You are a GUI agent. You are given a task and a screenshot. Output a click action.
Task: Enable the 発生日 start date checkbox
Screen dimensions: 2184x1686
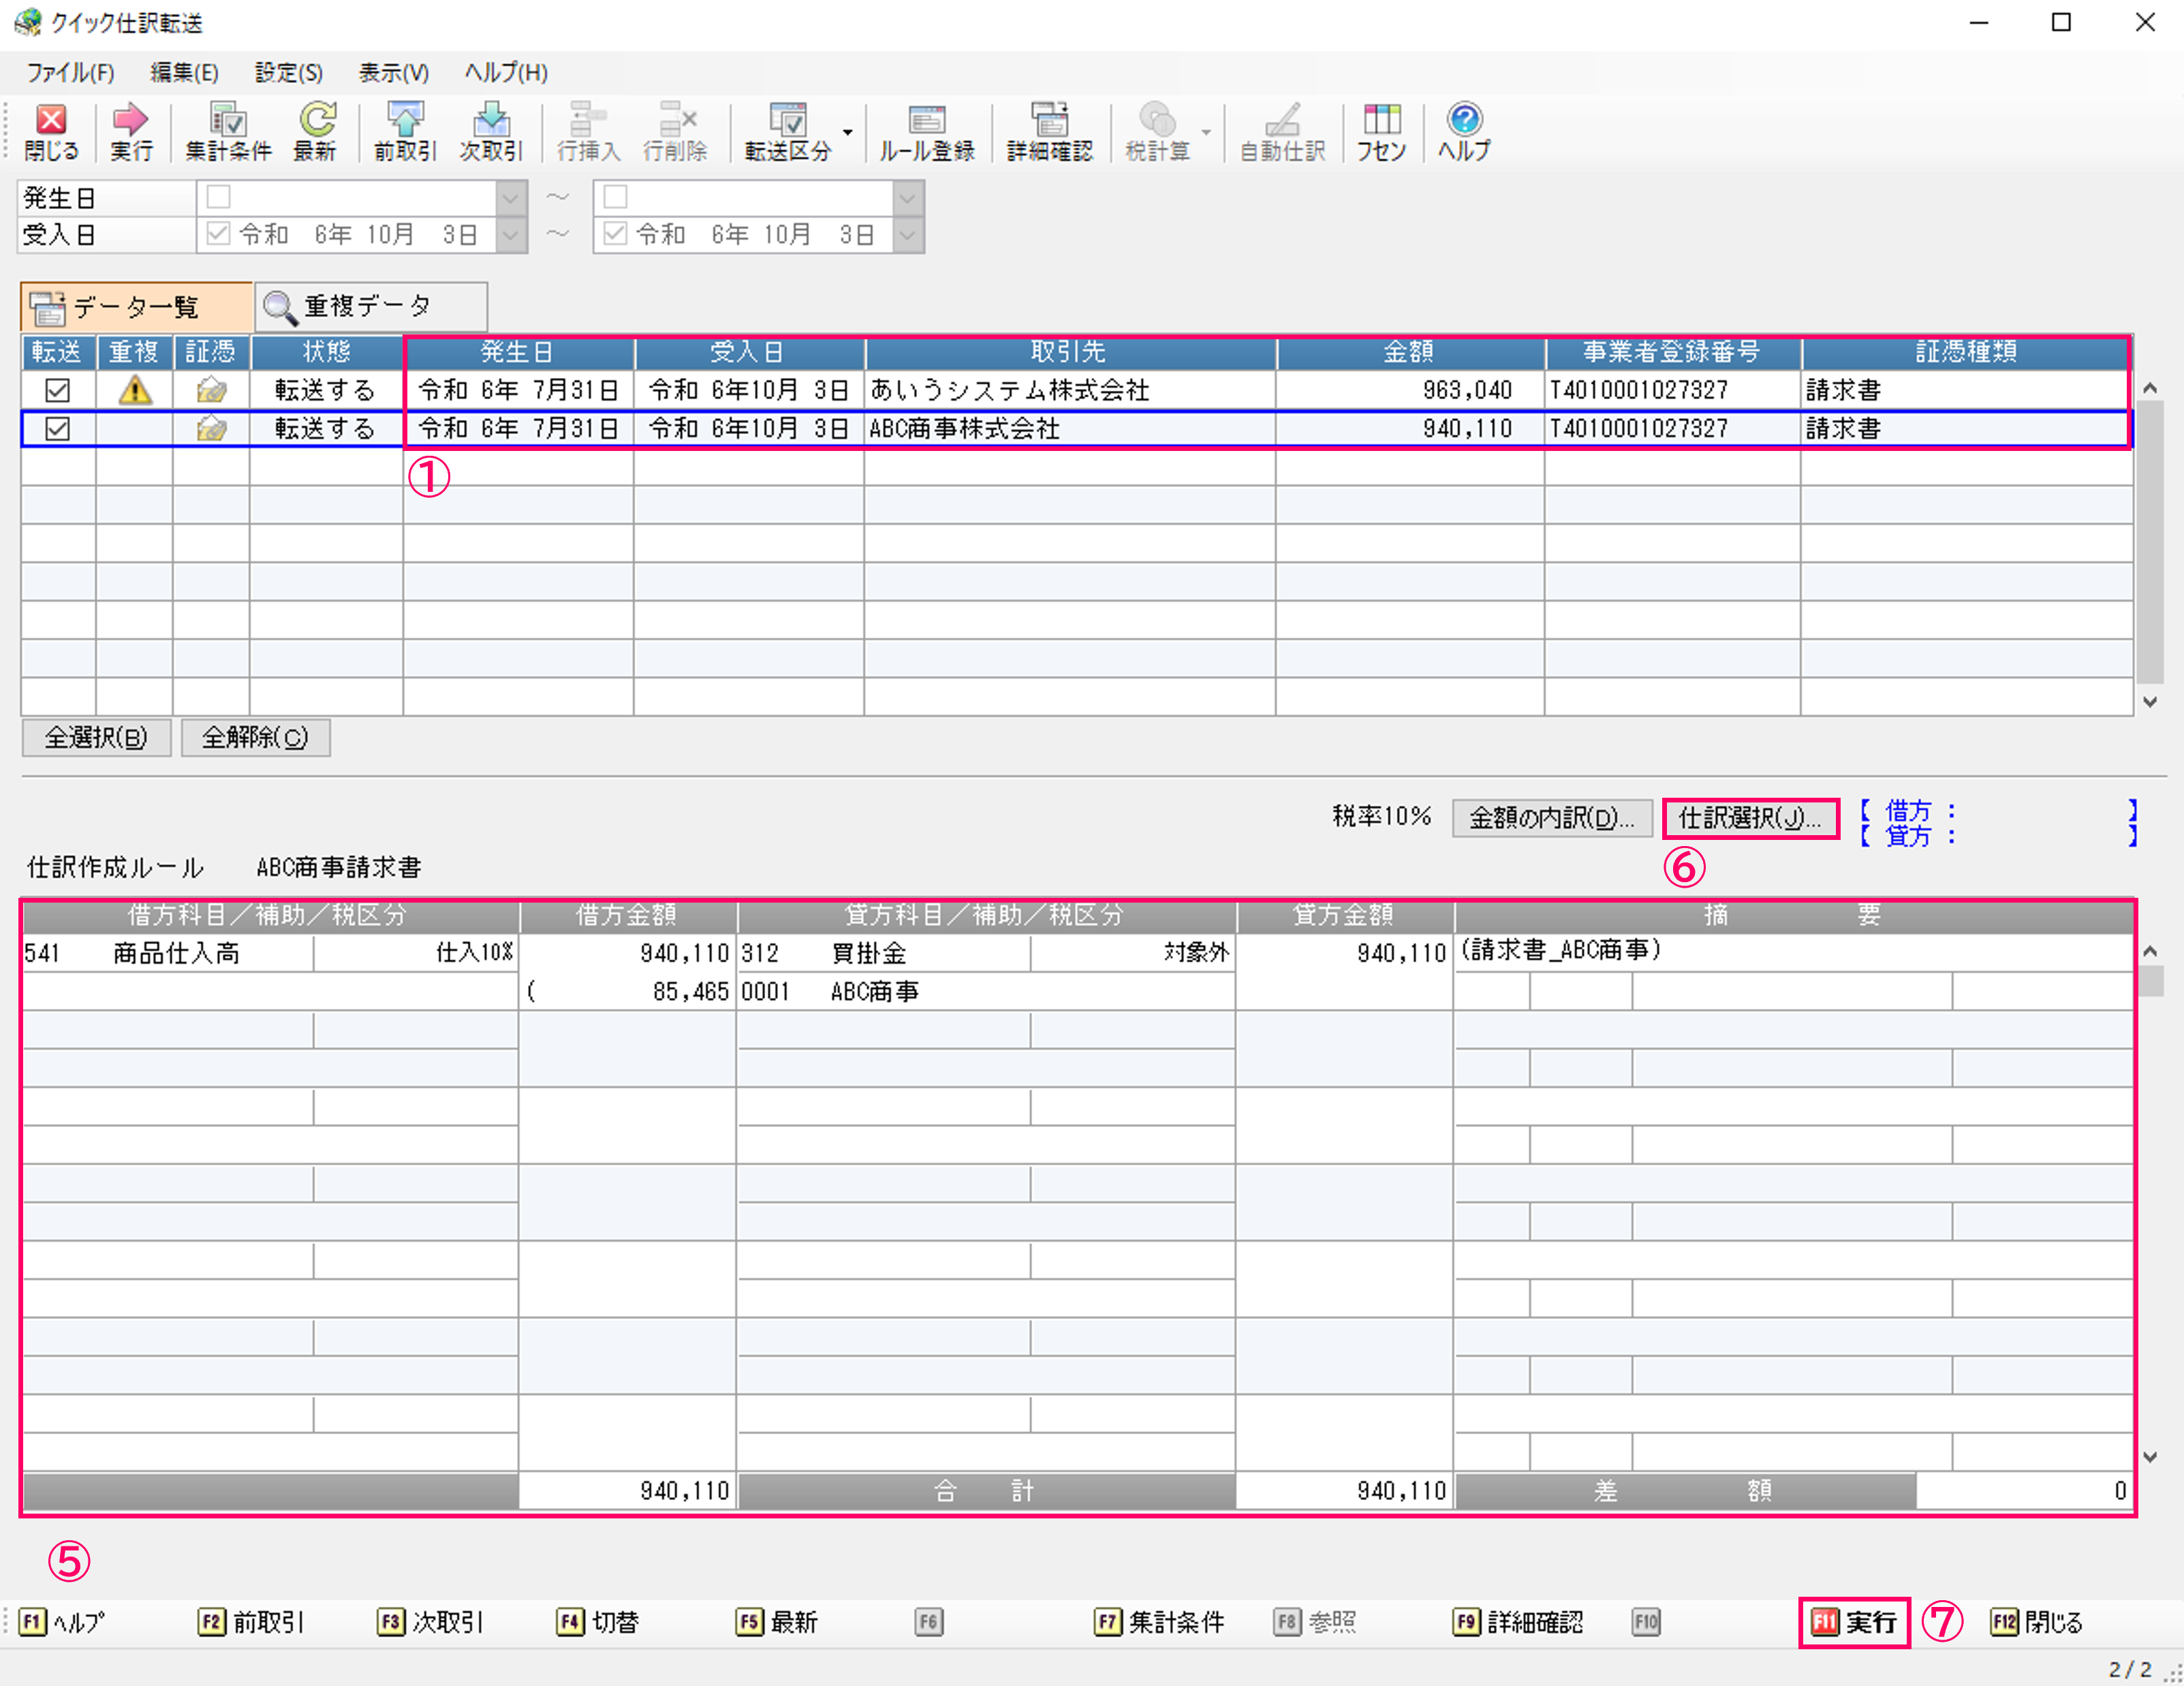point(219,197)
